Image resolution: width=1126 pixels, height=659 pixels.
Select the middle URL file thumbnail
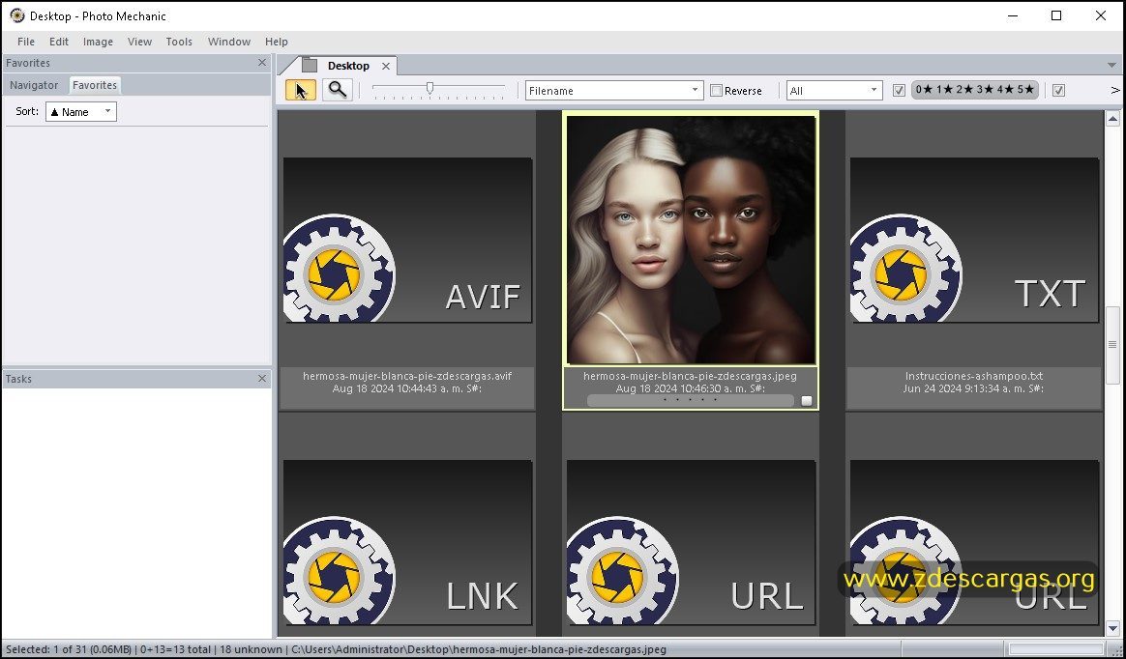point(691,542)
